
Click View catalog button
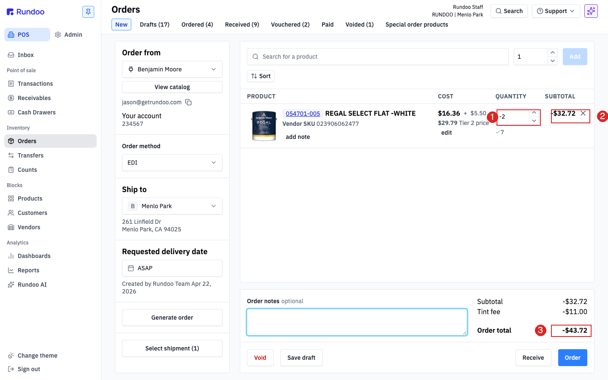[x=172, y=87]
